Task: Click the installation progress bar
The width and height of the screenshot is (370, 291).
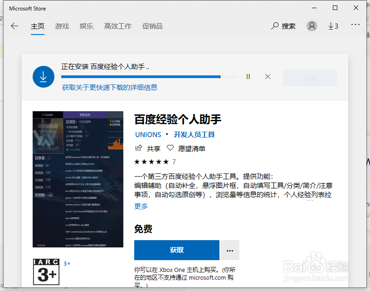Action: tap(150, 77)
